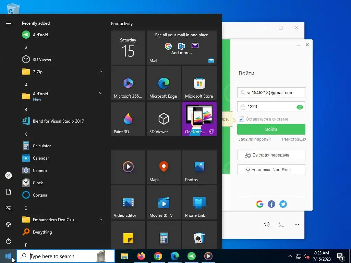Click the taskbar search box
This screenshot has height=263, width=351.
point(66,256)
